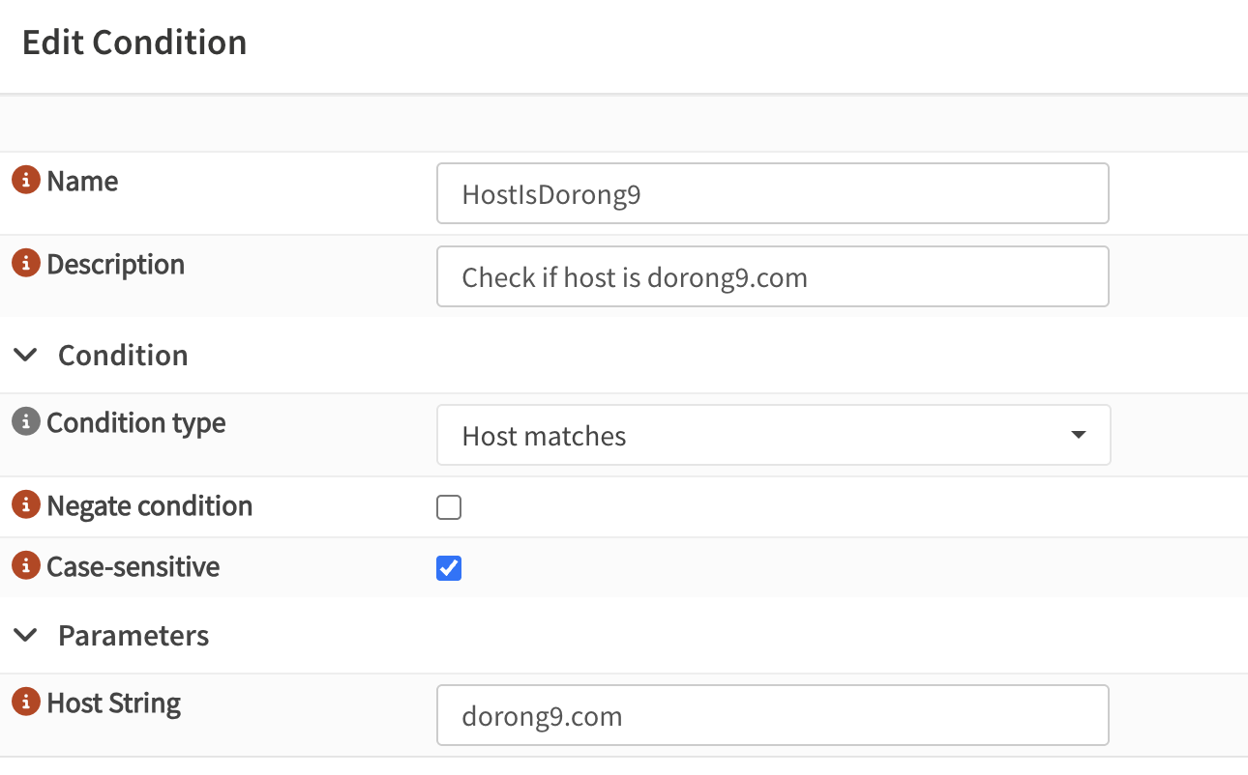Click the Condition type label
The height and width of the screenshot is (775, 1248).
pyautogui.click(x=136, y=422)
